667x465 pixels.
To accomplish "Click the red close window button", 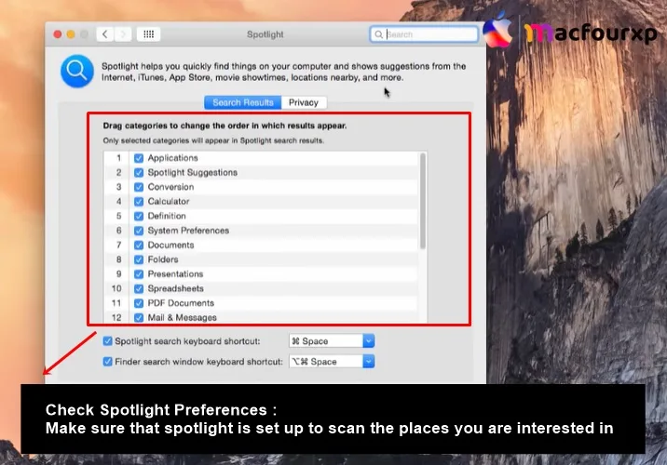I will pyautogui.click(x=58, y=34).
